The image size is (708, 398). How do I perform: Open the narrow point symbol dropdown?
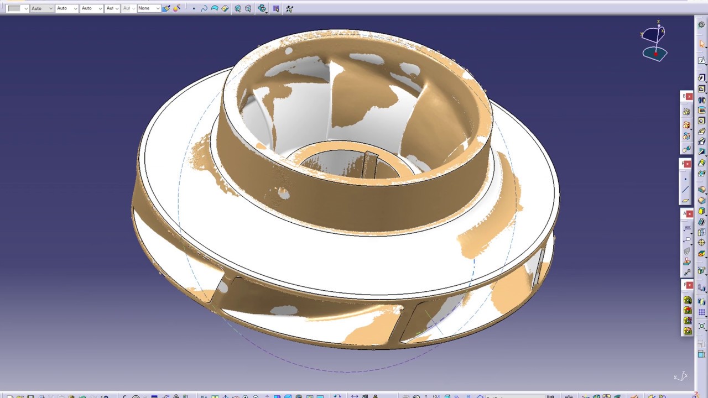tap(112, 8)
